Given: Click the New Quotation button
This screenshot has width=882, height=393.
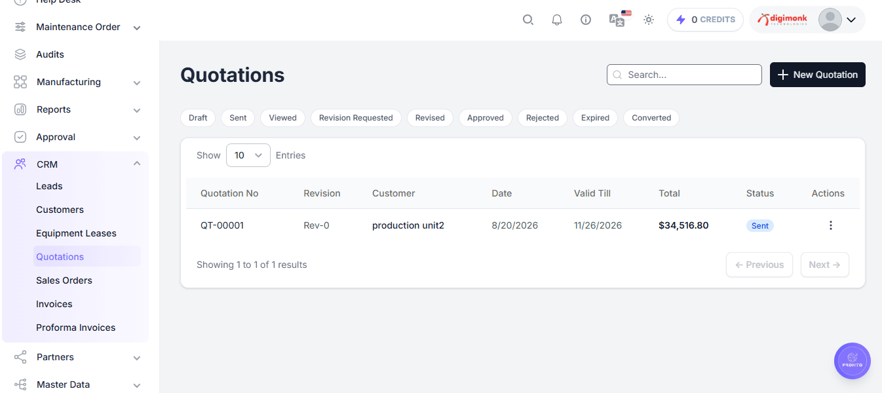Looking at the screenshot, I should point(817,75).
